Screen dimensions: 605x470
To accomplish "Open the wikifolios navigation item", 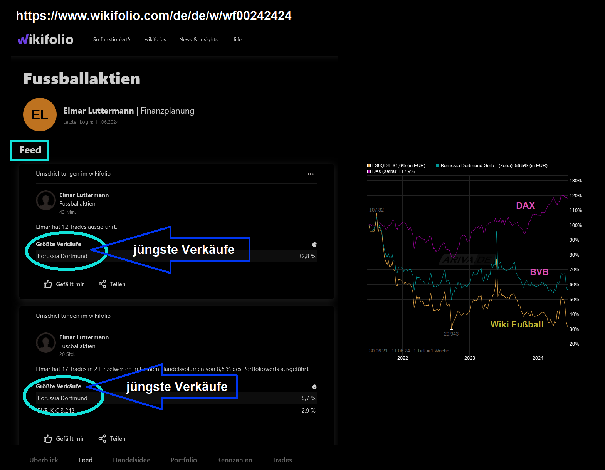I will 155,39.
